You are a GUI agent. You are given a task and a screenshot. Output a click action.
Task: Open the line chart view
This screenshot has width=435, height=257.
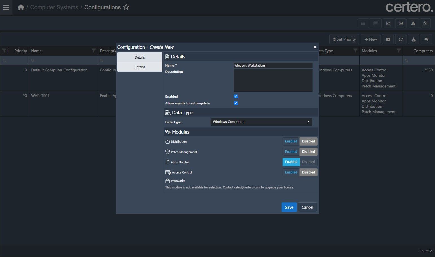(x=388, y=23)
